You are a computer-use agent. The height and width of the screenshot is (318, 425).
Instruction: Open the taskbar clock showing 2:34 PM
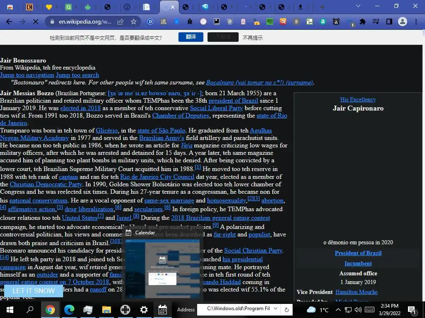[389, 310]
